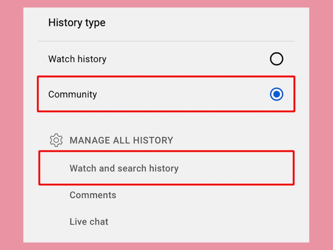Select the Watch history radio button
This screenshot has height=250, width=333.
click(276, 59)
